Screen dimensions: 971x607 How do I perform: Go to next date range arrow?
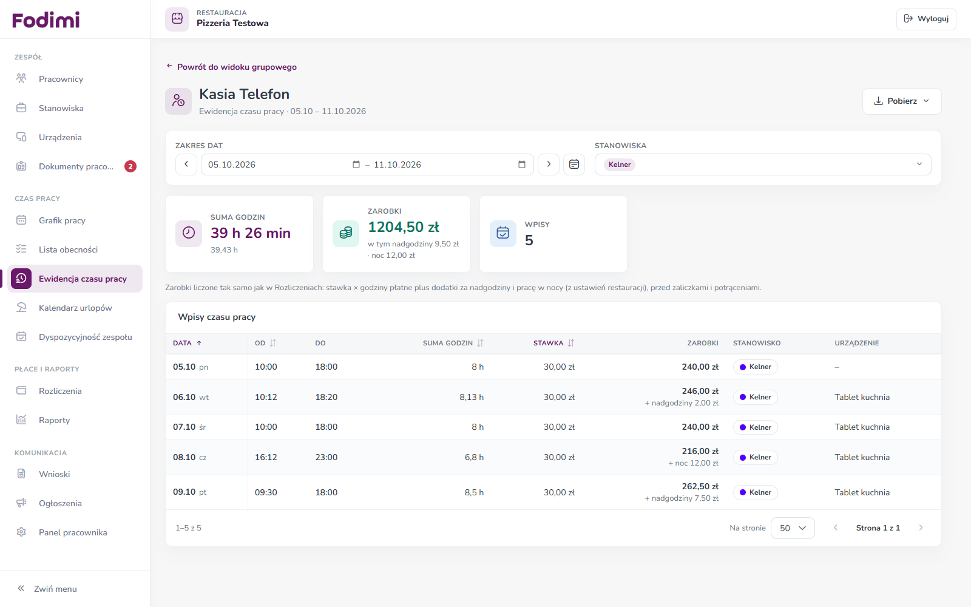coord(549,164)
